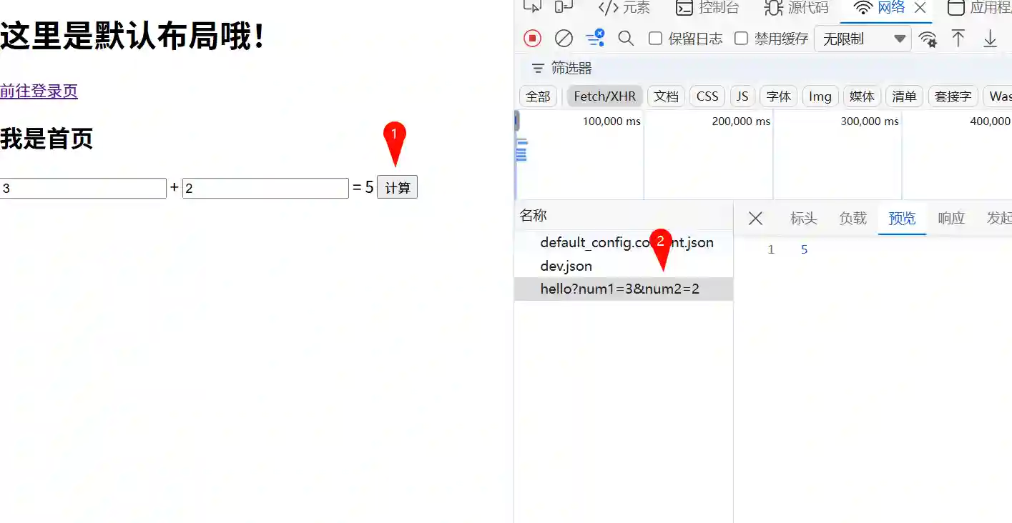
Task: Enable the 保留日志 checkbox
Action: click(655, 39)
